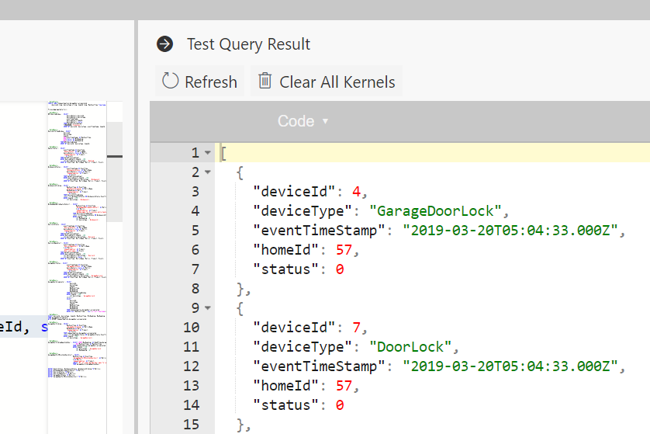Click "deviceId": 7 value on line 10
650x434 pixels.
tap(357, 328)
